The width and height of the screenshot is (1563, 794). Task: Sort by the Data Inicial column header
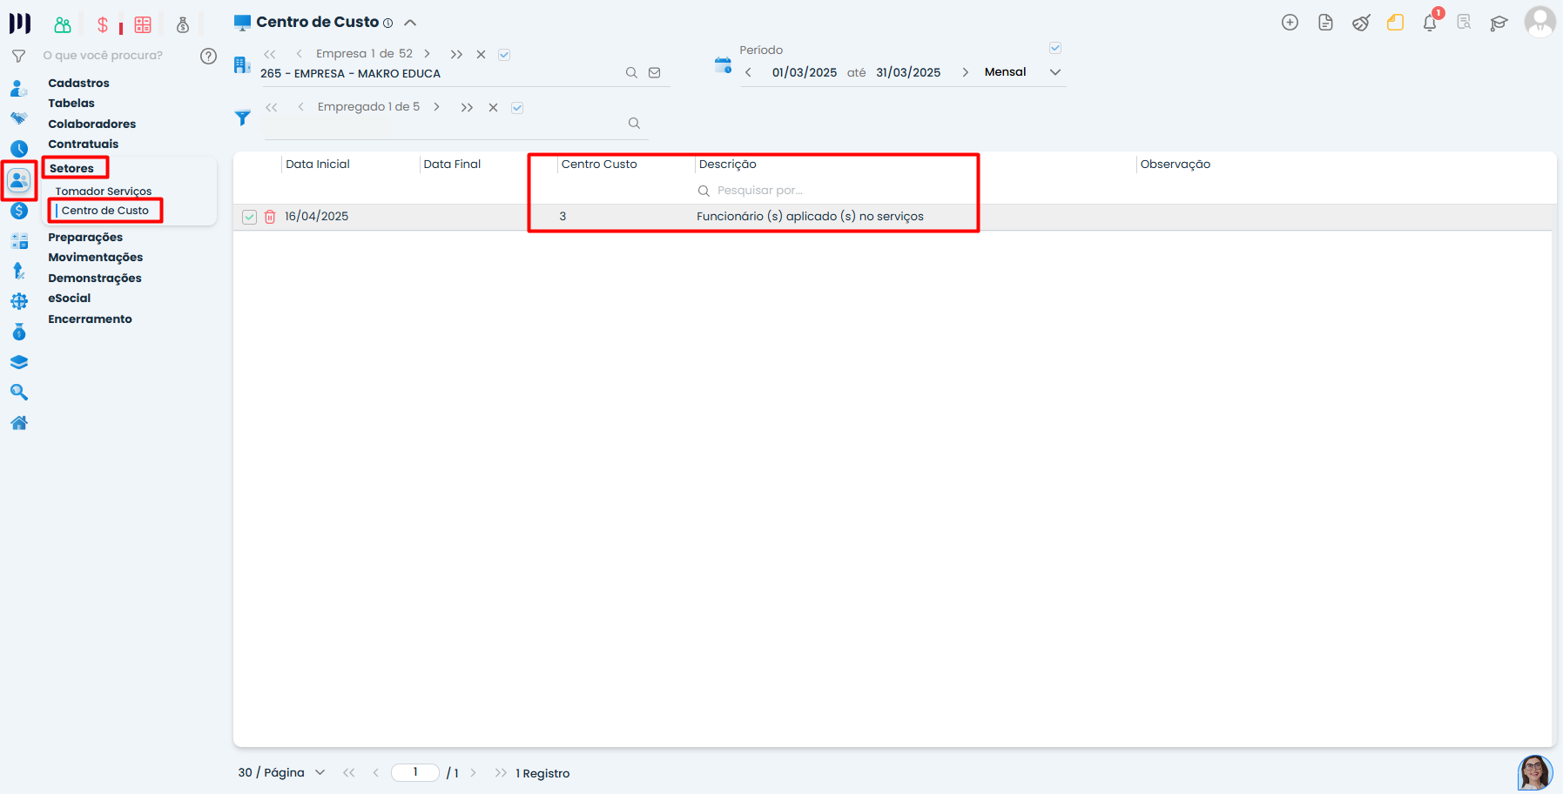318,165
